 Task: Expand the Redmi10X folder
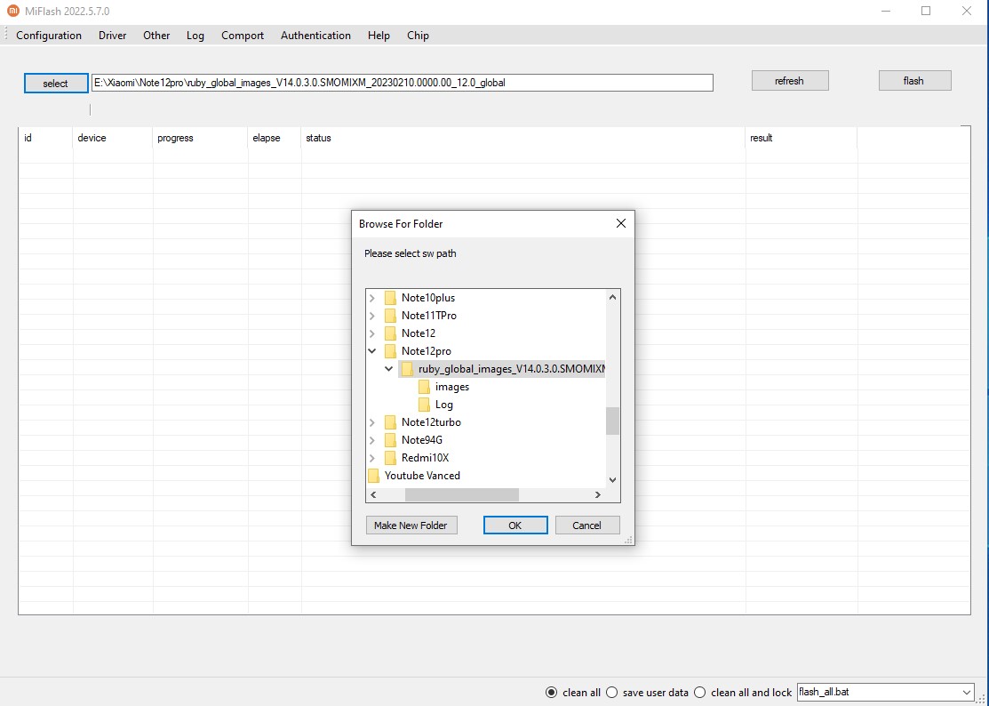click(x=372, y=457)
